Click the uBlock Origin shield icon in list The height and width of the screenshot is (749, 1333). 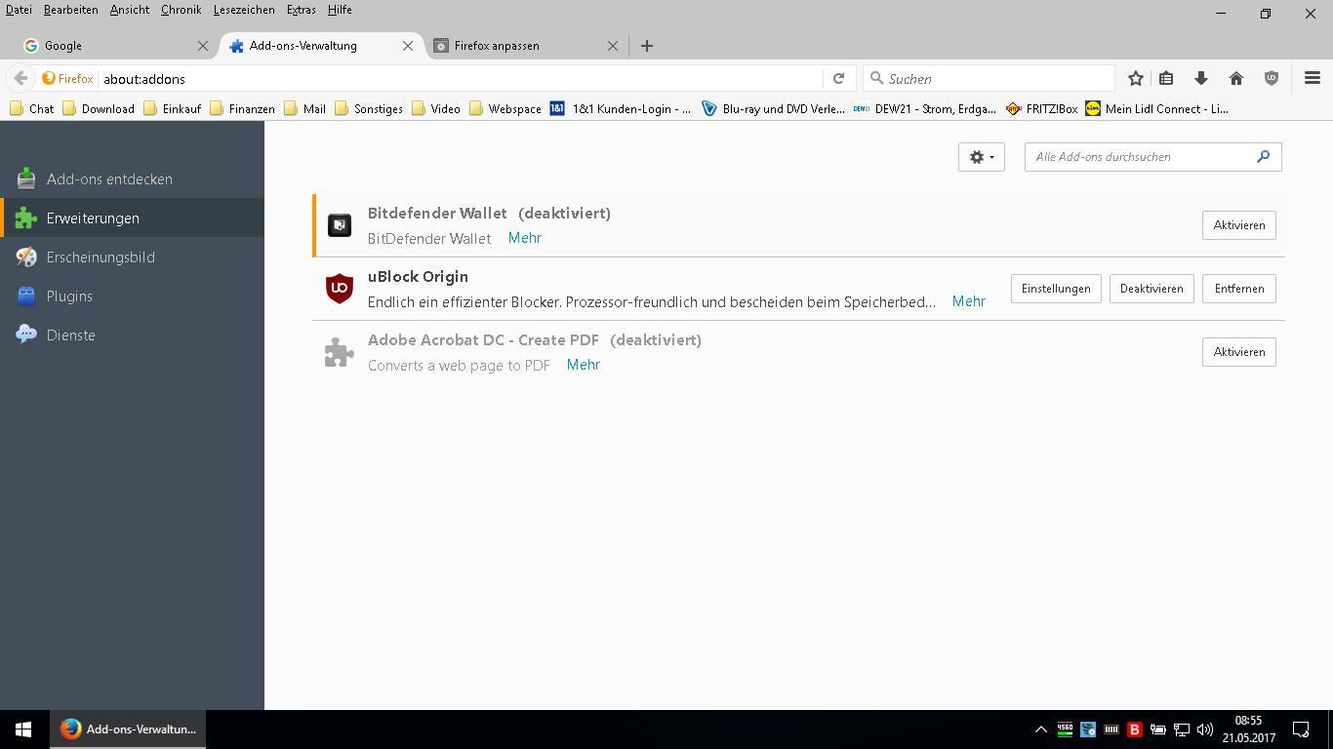click(339, 289)
